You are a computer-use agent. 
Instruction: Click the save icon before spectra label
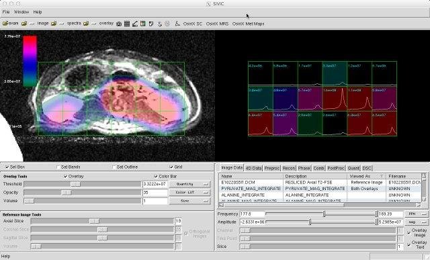[61, 24]
